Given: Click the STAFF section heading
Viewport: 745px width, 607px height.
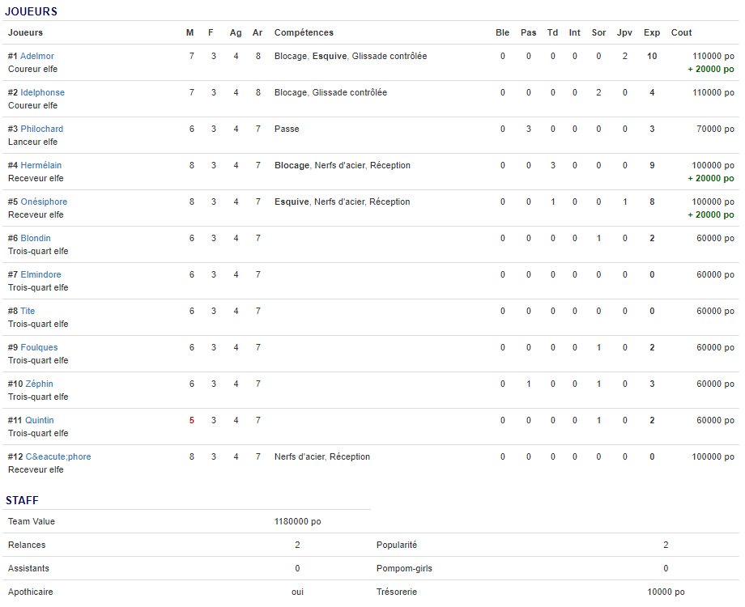Looking at the screenshot, I should point(22,500).
